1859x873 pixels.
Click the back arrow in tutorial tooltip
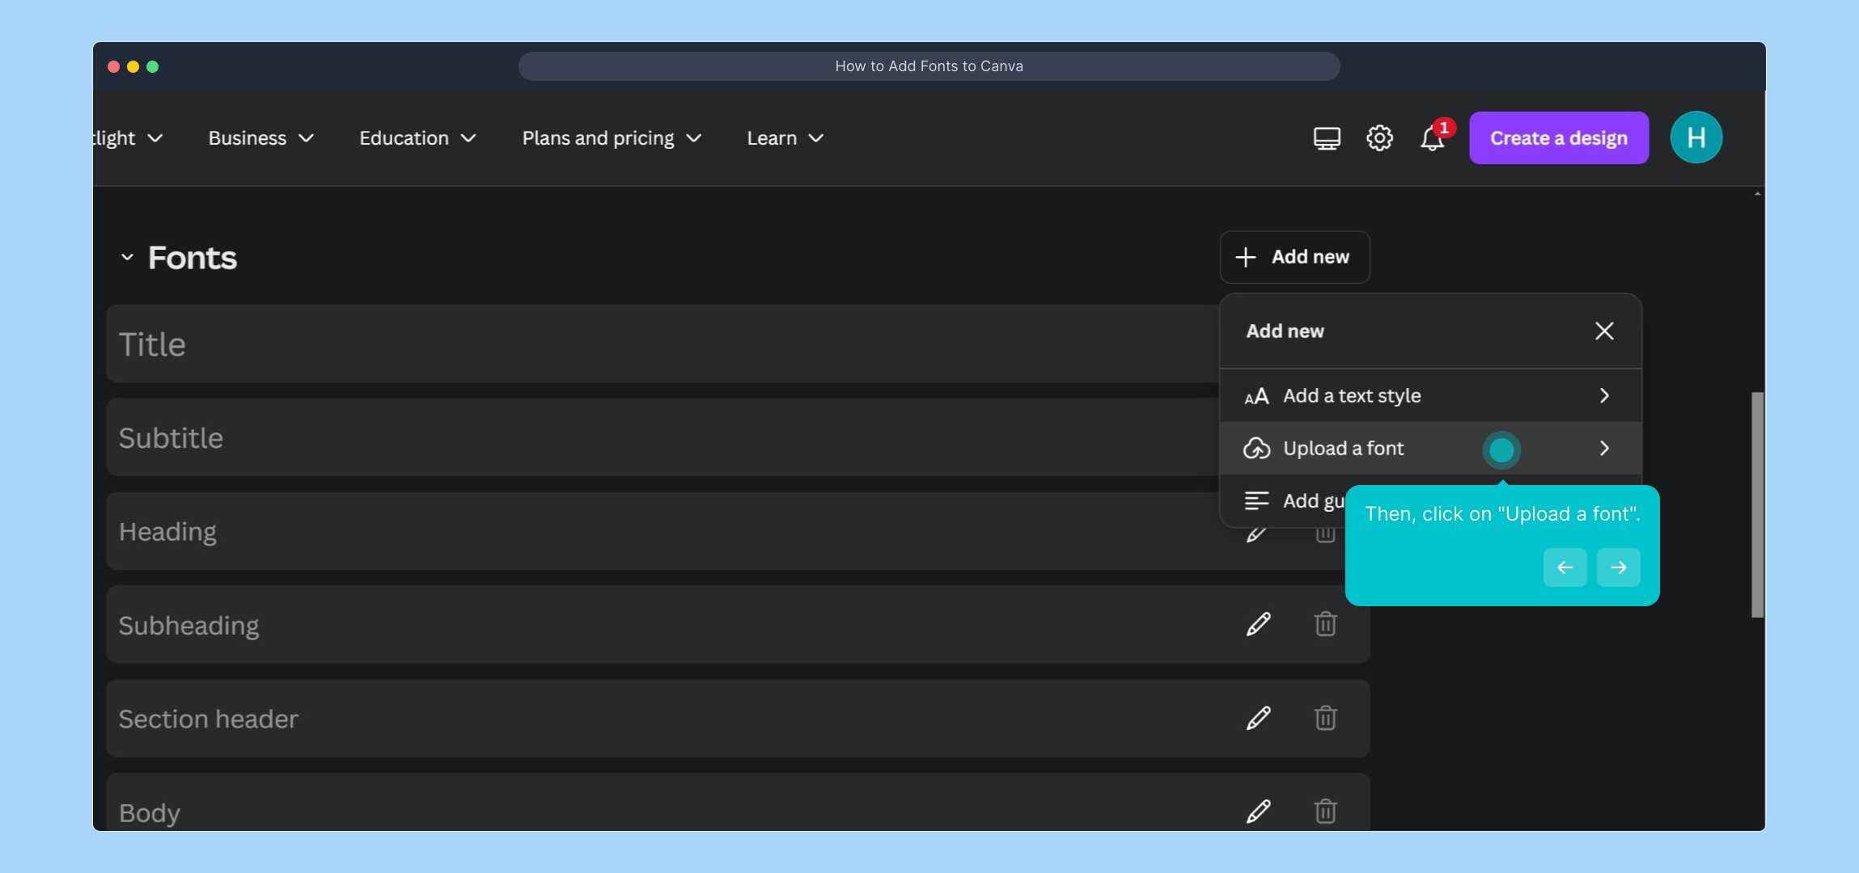point(1565,567)
